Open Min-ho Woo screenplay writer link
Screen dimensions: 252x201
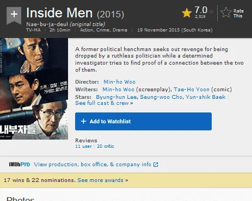(118, 90)
